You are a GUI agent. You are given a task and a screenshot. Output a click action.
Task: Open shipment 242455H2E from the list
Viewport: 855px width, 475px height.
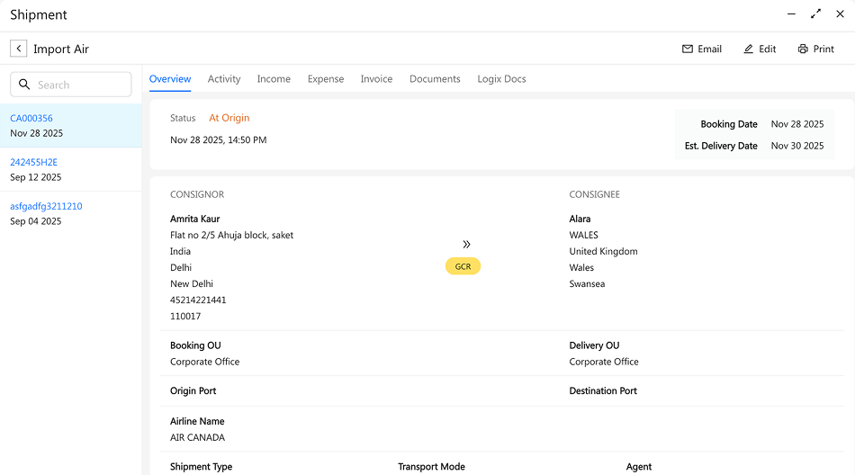pos(33,162)
